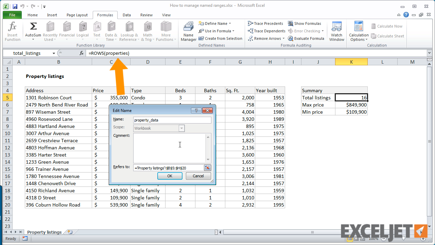
Task: Click the Save icon in quick access toolbar
Action: (x=15, y=6)
